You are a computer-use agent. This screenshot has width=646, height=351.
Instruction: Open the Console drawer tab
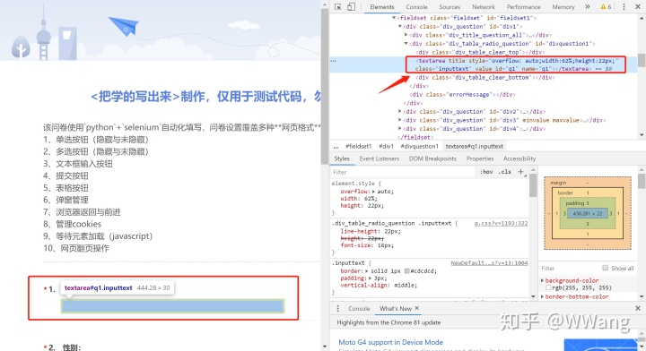pos(359,308)
